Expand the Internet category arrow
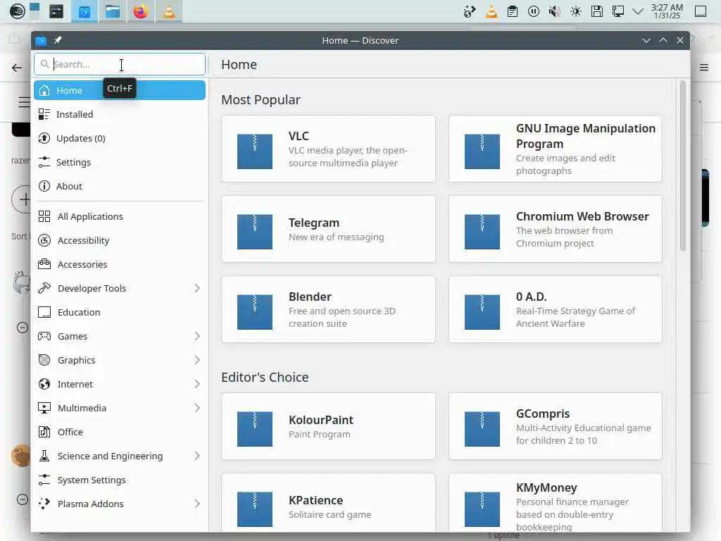The width and height of the screenshot is (721, 541). (x=197, y=384)
